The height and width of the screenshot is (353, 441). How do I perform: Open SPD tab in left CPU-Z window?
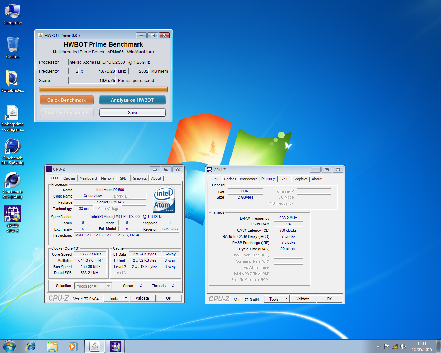coord(123,178)
